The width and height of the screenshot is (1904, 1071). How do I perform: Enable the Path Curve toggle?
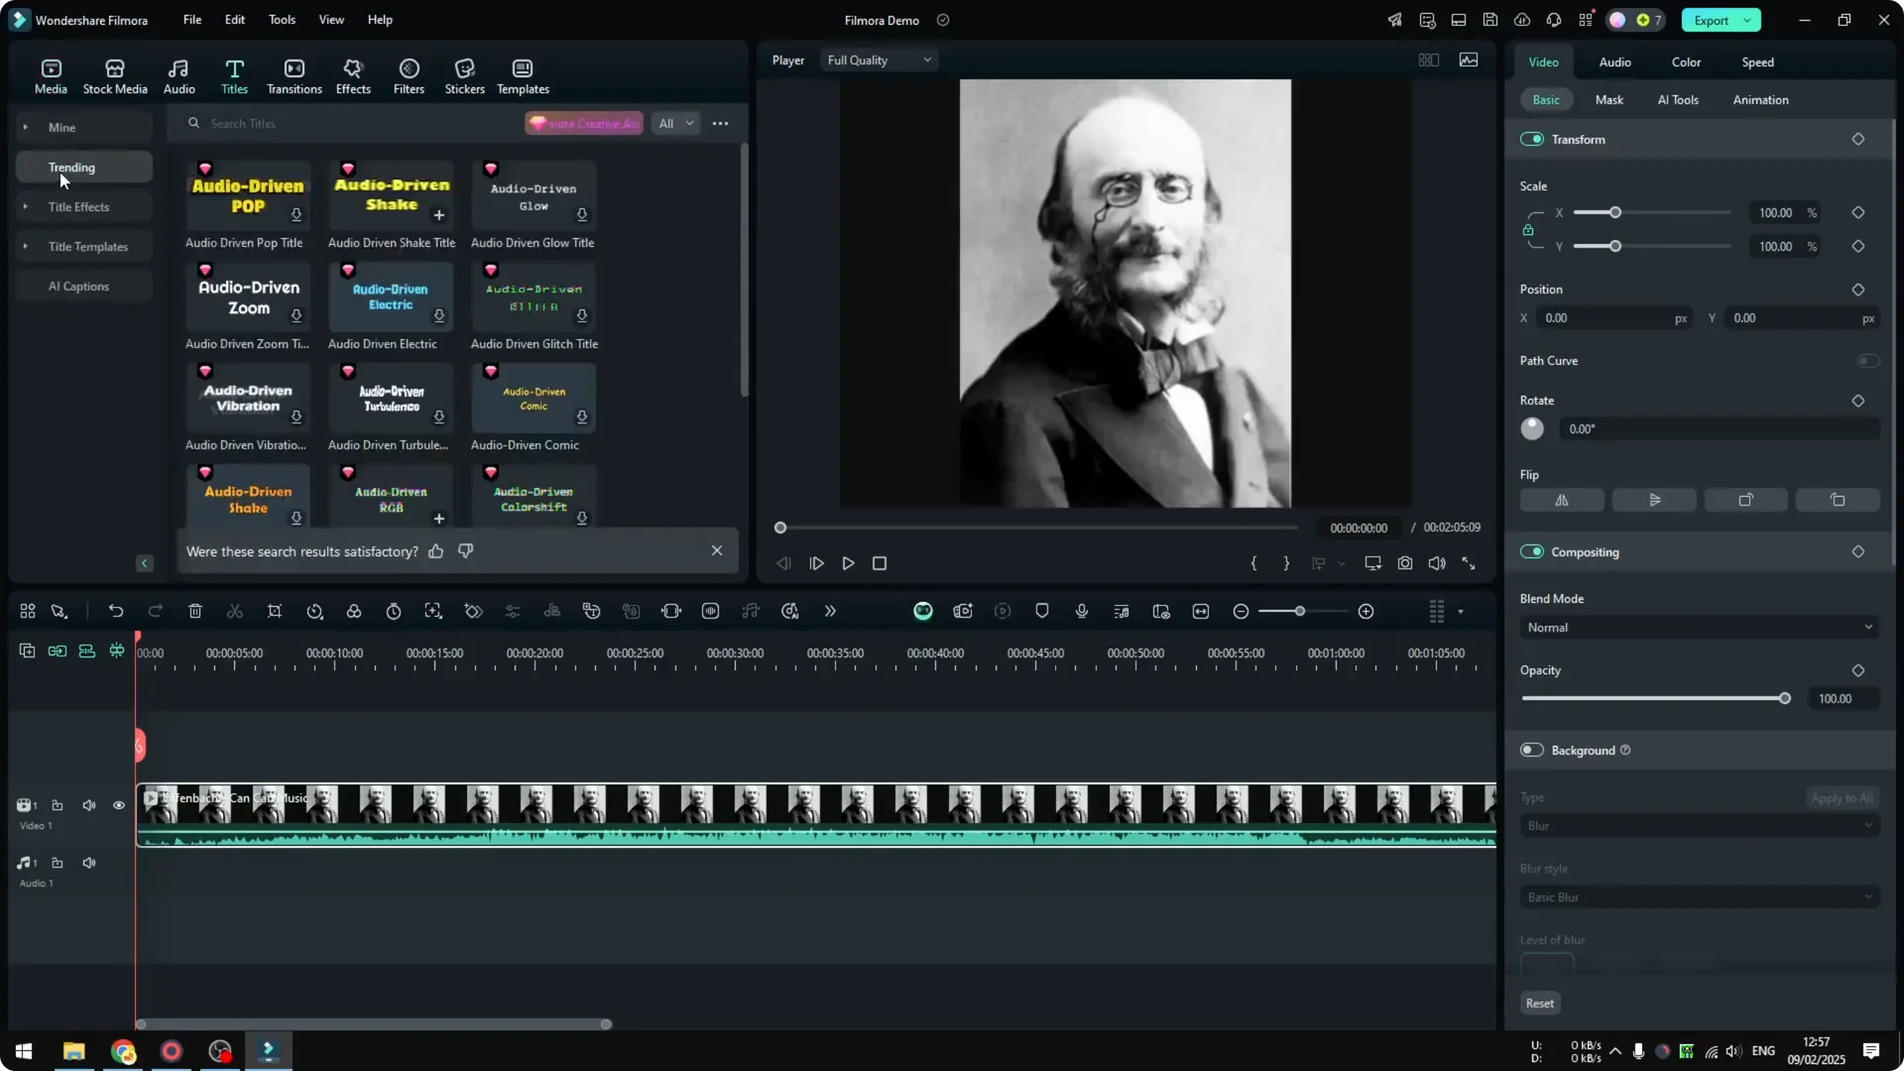pyautogui.click(x=1868, y=361)
